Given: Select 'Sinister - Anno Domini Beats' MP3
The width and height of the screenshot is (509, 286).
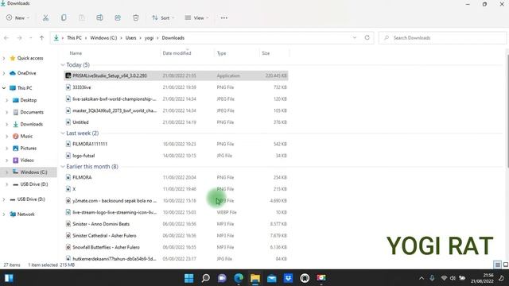Looking at the screenshot, I should (x=176, y=224).
